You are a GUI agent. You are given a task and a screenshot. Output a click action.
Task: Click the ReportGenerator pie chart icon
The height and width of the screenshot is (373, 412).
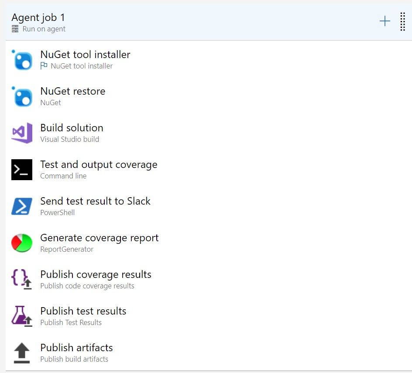coord(22,243)
